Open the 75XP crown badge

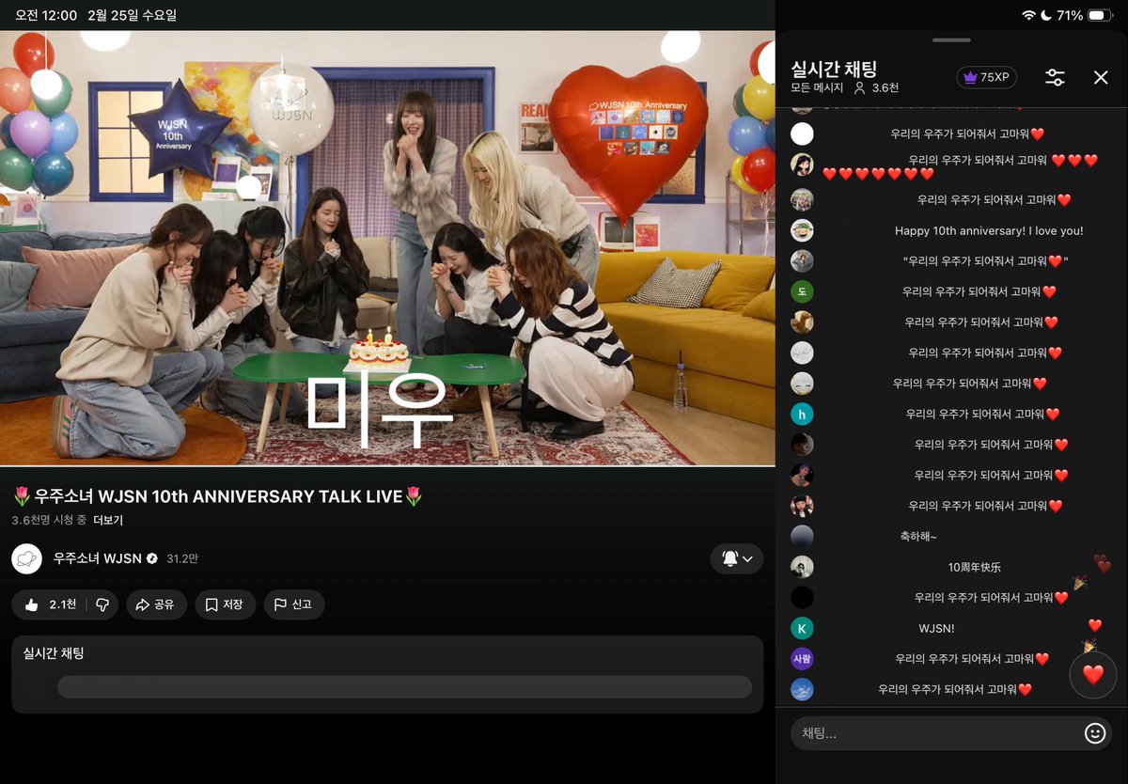[986, 77]
